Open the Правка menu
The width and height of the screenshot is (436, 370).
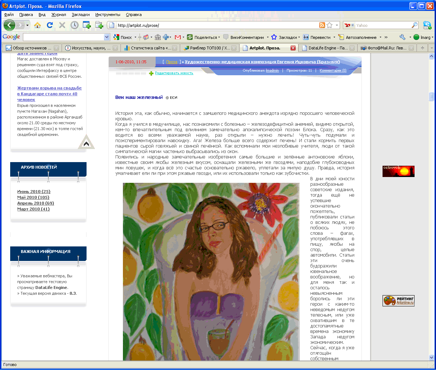tap(26, 15)
